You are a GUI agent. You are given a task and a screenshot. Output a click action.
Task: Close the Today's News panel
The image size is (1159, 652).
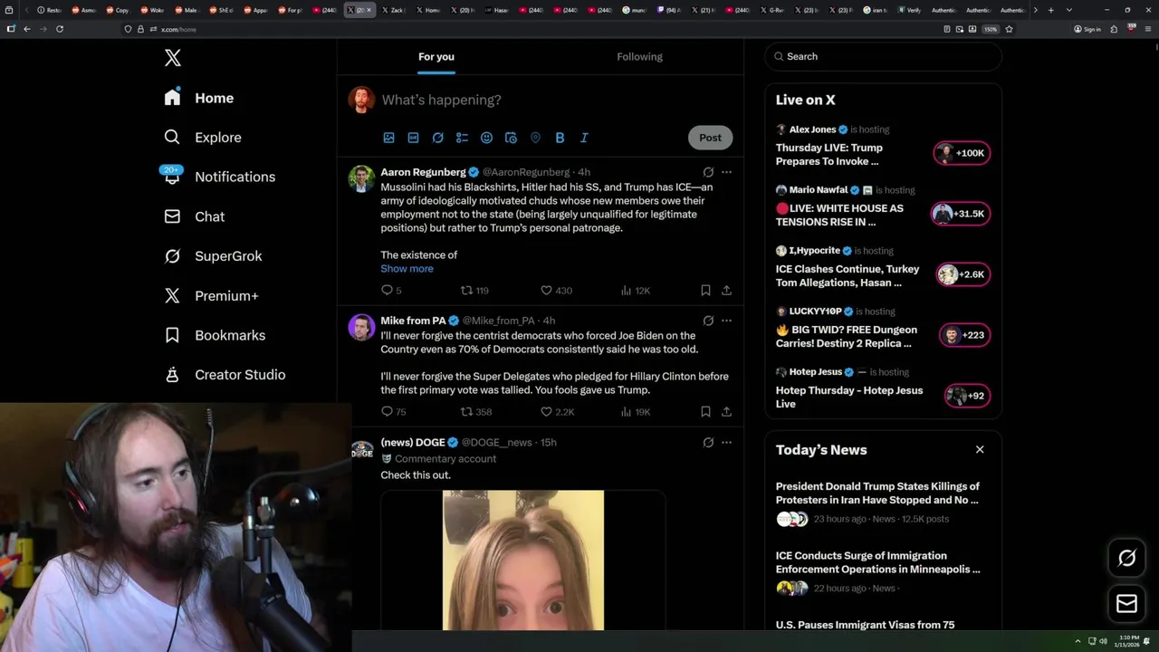(980, 449)
